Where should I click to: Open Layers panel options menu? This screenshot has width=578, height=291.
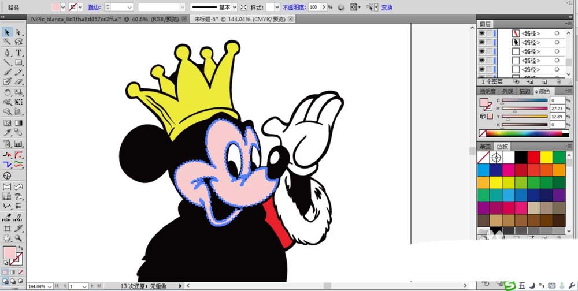569,24
